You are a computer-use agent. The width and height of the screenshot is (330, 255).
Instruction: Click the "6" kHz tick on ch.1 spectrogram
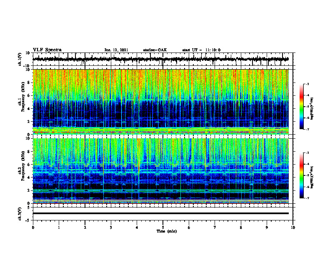coord(29,96)
